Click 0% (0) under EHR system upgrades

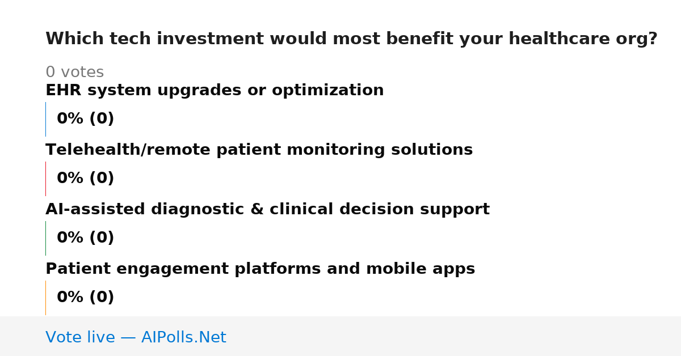[85, 119]
